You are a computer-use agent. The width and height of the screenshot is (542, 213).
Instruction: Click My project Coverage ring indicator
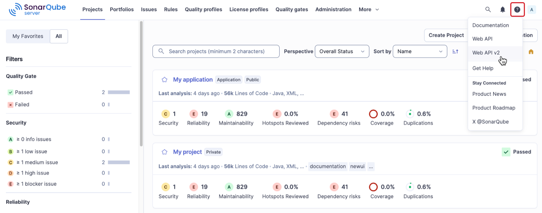pos(373,187)
